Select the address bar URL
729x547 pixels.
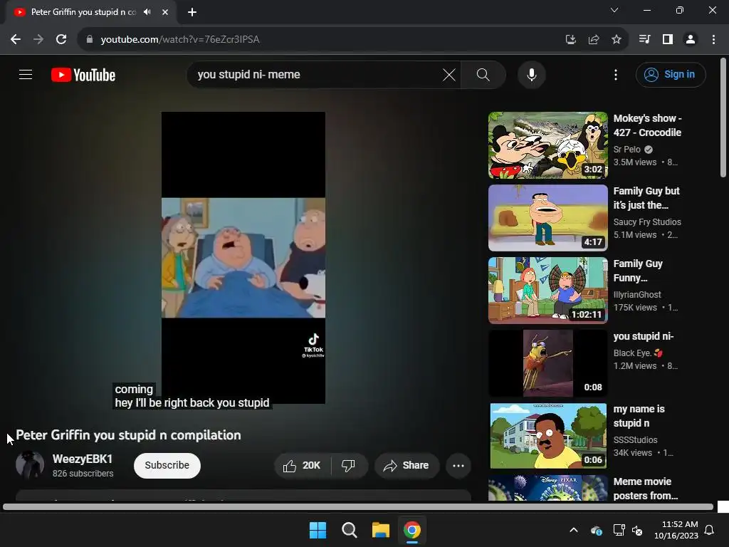[180, 40]
